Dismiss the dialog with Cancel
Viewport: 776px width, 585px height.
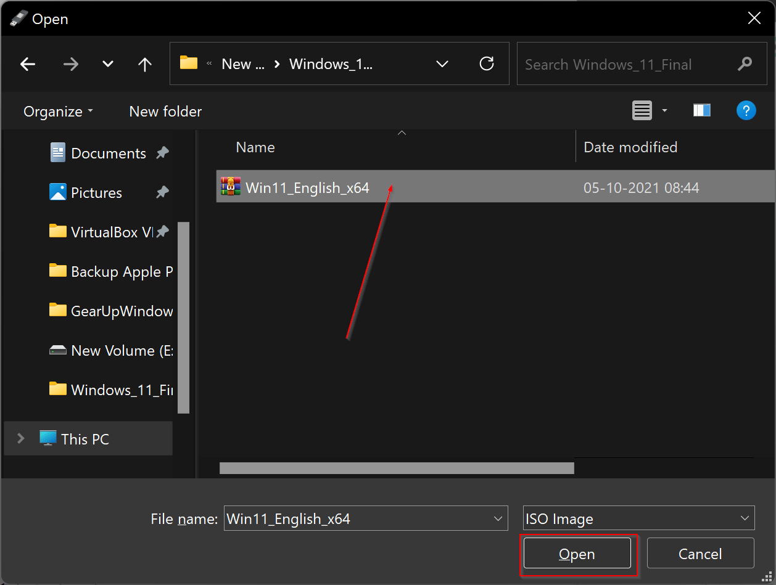pyautogui.click(x=700, y=553)
